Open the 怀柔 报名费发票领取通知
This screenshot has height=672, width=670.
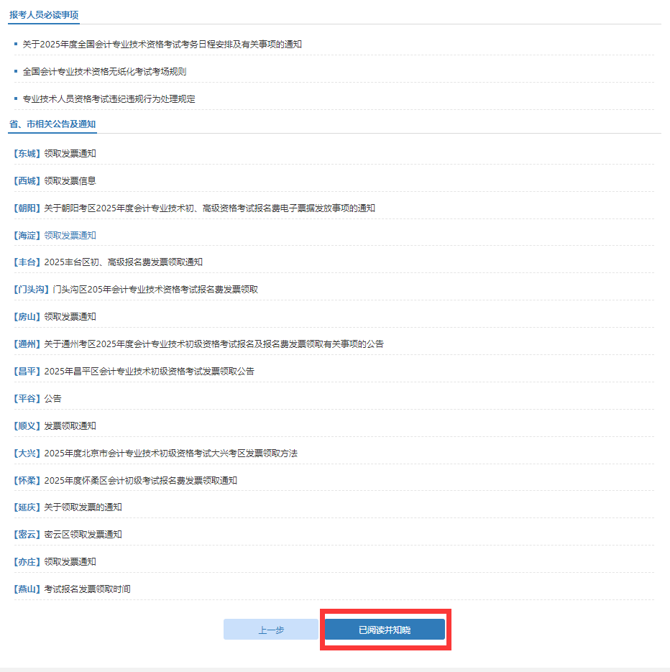[140, 480]
